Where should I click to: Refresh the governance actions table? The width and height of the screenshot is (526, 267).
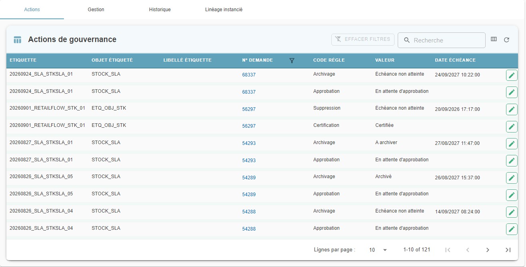(506, 40)
